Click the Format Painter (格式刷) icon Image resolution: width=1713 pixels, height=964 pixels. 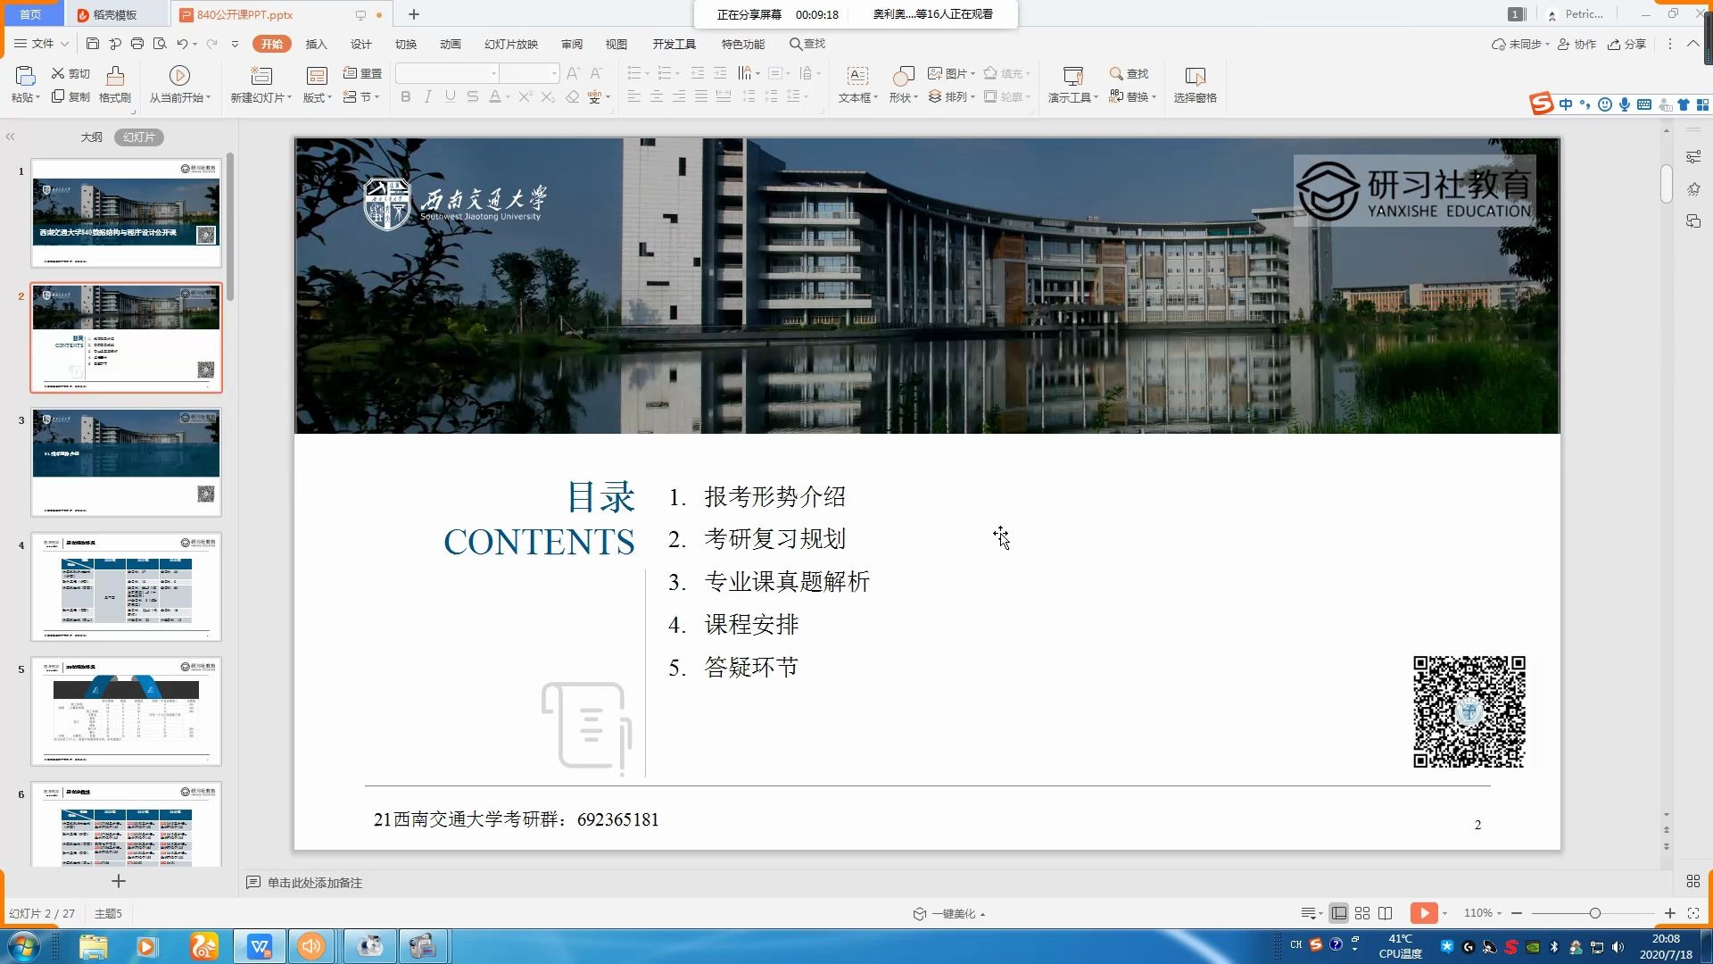[x=114, y=76]
